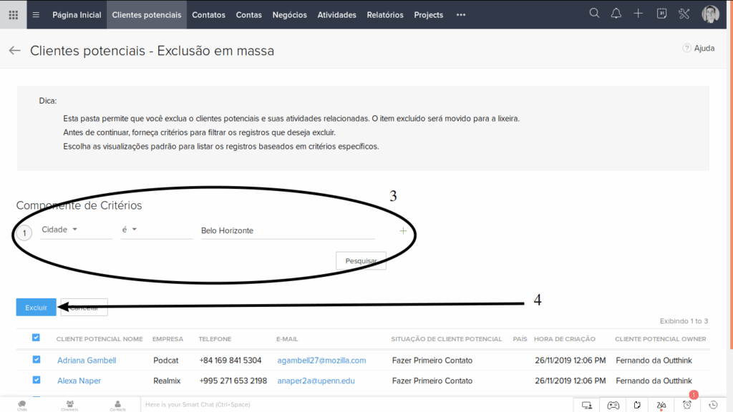Open the alarm clock reminders icon
This screenshot has width=733, height=412.
[686, 405]
